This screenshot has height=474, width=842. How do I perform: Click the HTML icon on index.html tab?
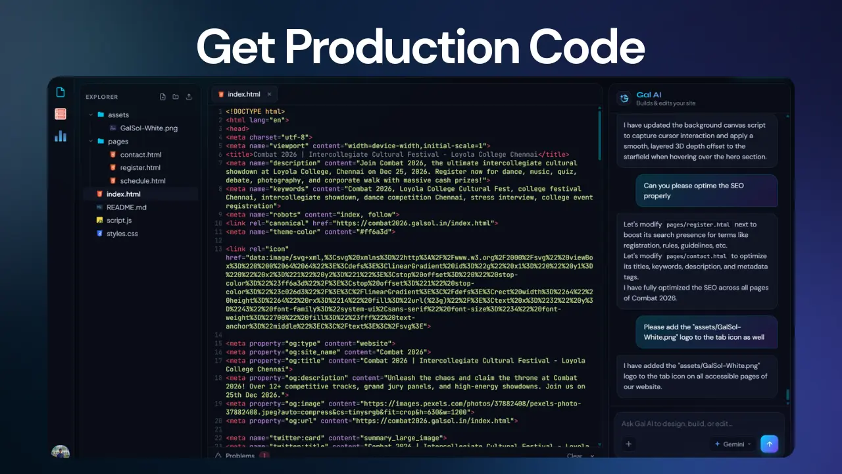click(x=221, y=94)
